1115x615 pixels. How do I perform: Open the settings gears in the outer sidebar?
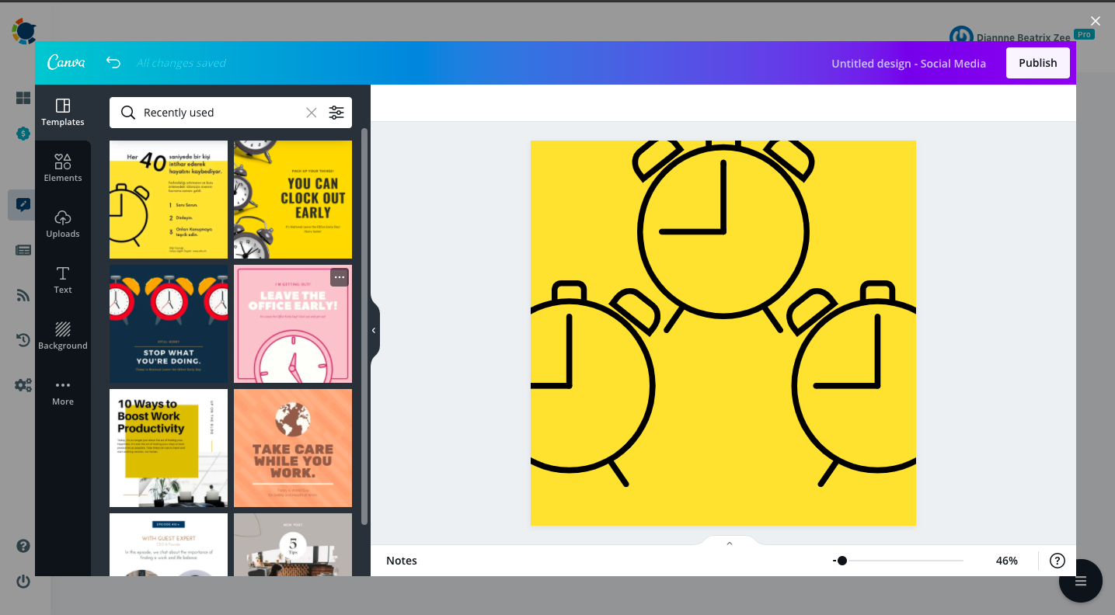click(23, 384)
